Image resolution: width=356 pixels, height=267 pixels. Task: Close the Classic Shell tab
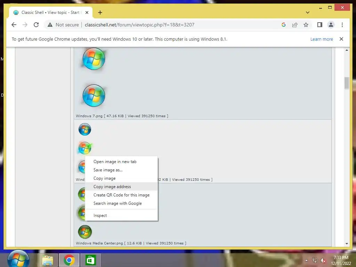pyautogui.click(x=87, y=13)
